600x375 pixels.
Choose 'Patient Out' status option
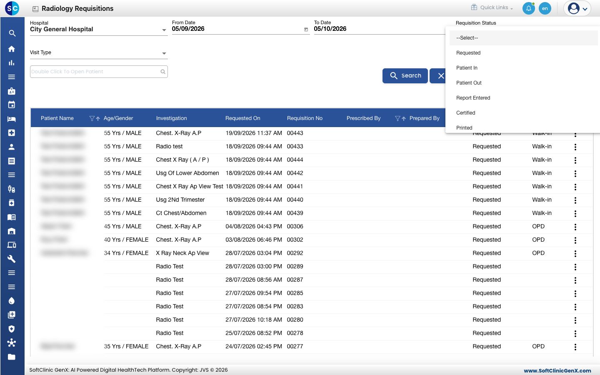pos(524,83)
